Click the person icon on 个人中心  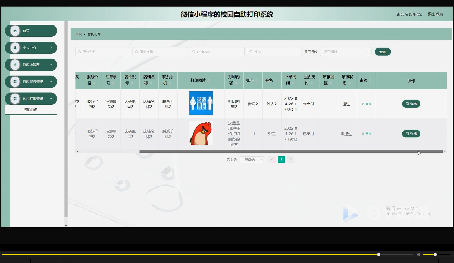tap(15, 48)
